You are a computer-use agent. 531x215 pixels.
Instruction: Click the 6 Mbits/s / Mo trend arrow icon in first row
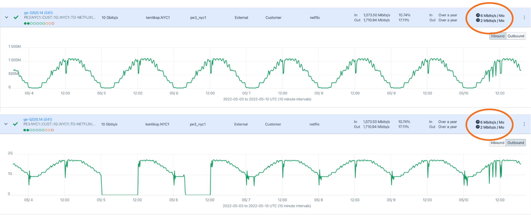point(478,15)
